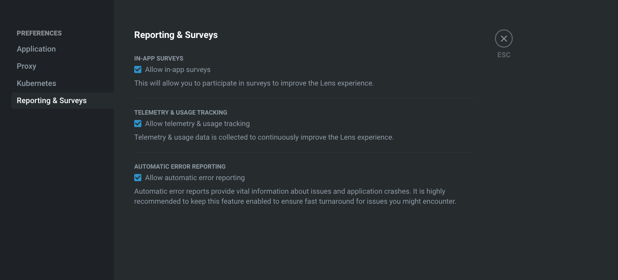Toggle the Allow in-app surveys checkbox

[x=138, y=69]
